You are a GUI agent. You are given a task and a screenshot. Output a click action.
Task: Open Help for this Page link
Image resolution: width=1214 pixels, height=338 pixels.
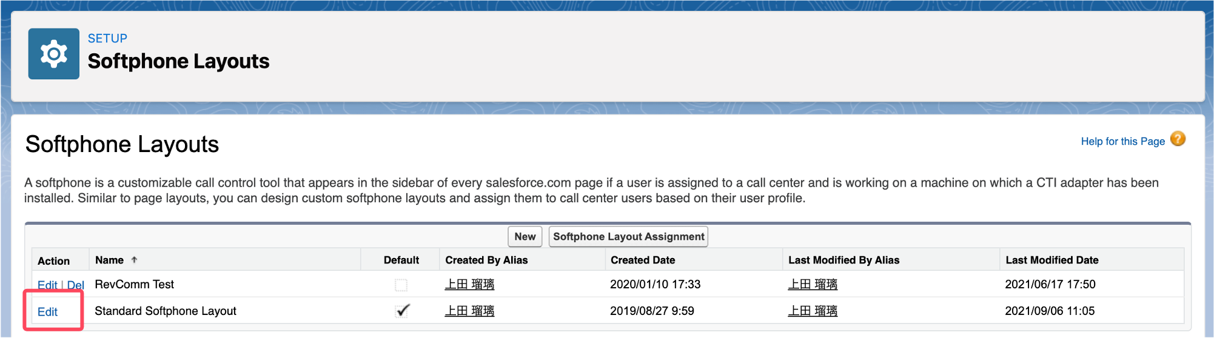[1122, 141]
